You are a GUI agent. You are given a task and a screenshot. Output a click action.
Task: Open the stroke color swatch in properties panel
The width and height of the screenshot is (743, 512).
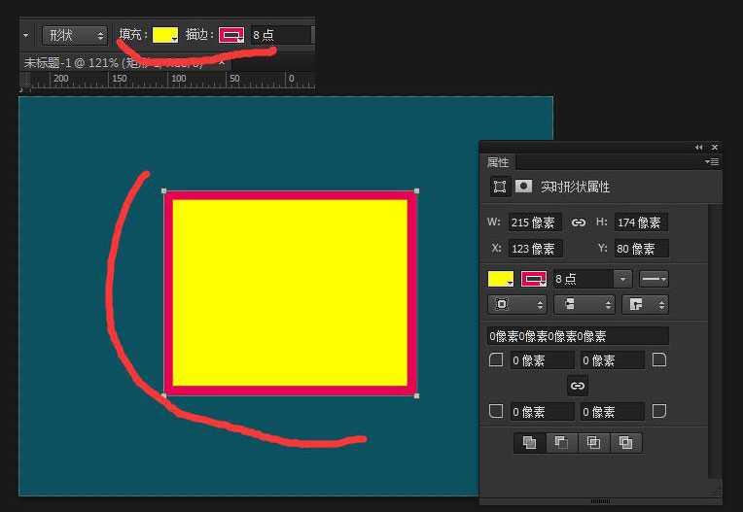pyautogui.click(x=534, y=279)
